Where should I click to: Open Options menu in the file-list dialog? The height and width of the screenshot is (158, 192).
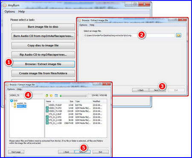coord(11,89)
